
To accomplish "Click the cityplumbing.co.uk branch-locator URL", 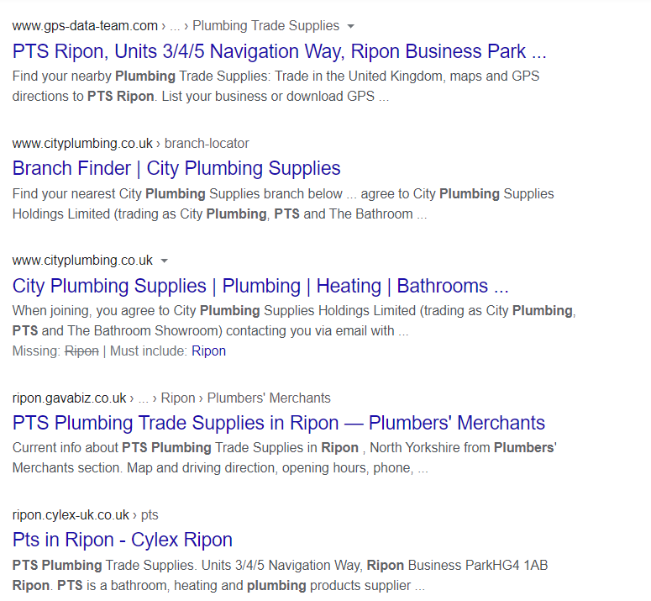I will pyautogui.click(x=131, y=143).
